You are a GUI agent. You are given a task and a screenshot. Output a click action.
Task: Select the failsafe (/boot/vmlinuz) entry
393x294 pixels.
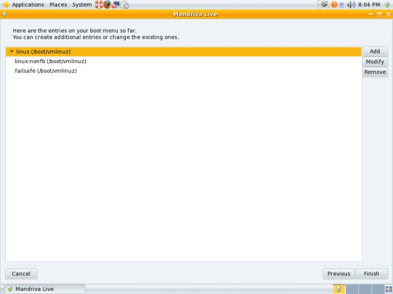[x=184, y=71]
